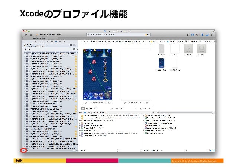Enter full screen with the window's top-right arrows
Screen dimensions: 237x168
(x=214, y=31)
